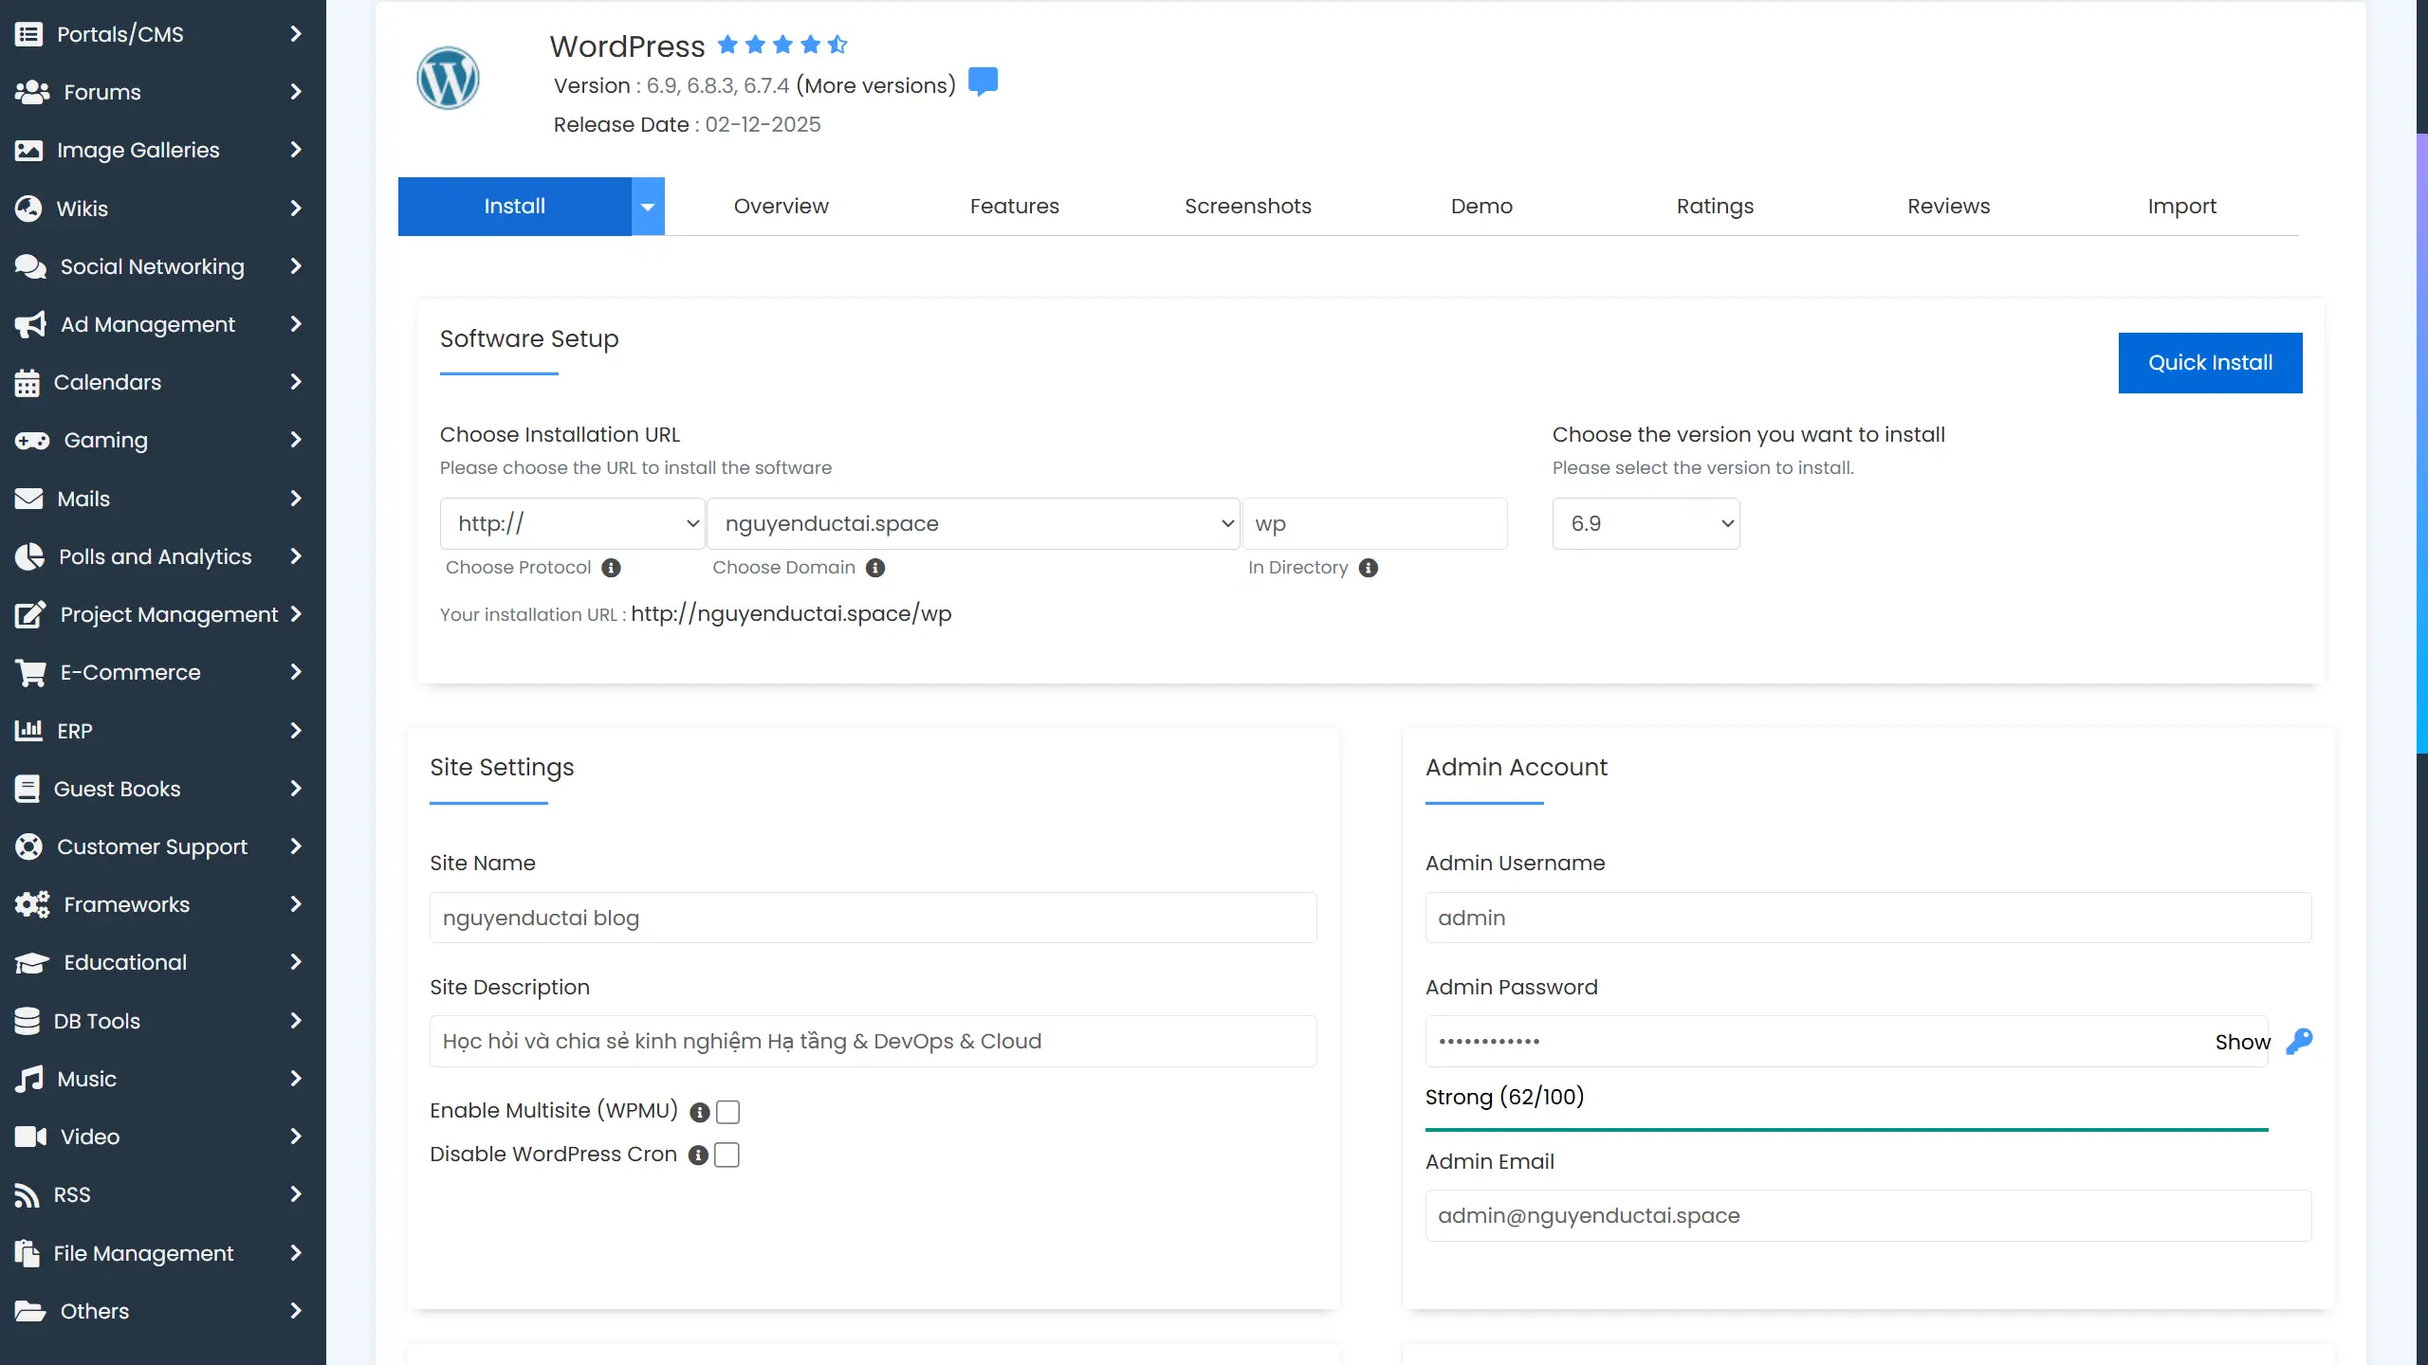Switch to the Import tab
2428x1365 pixels.
[x=2181, y=206]
